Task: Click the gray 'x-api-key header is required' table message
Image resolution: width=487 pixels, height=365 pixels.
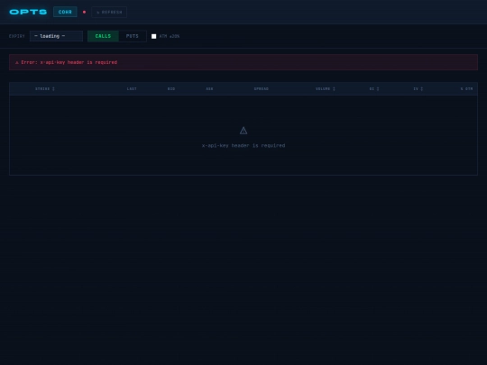Action: tap(243, 146)
